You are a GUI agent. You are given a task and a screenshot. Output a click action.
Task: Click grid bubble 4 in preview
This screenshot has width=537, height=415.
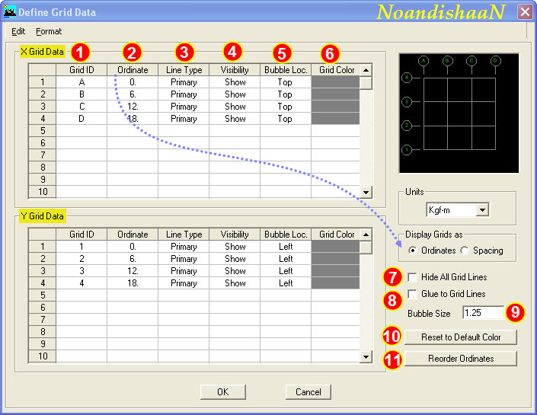[407, 78]
